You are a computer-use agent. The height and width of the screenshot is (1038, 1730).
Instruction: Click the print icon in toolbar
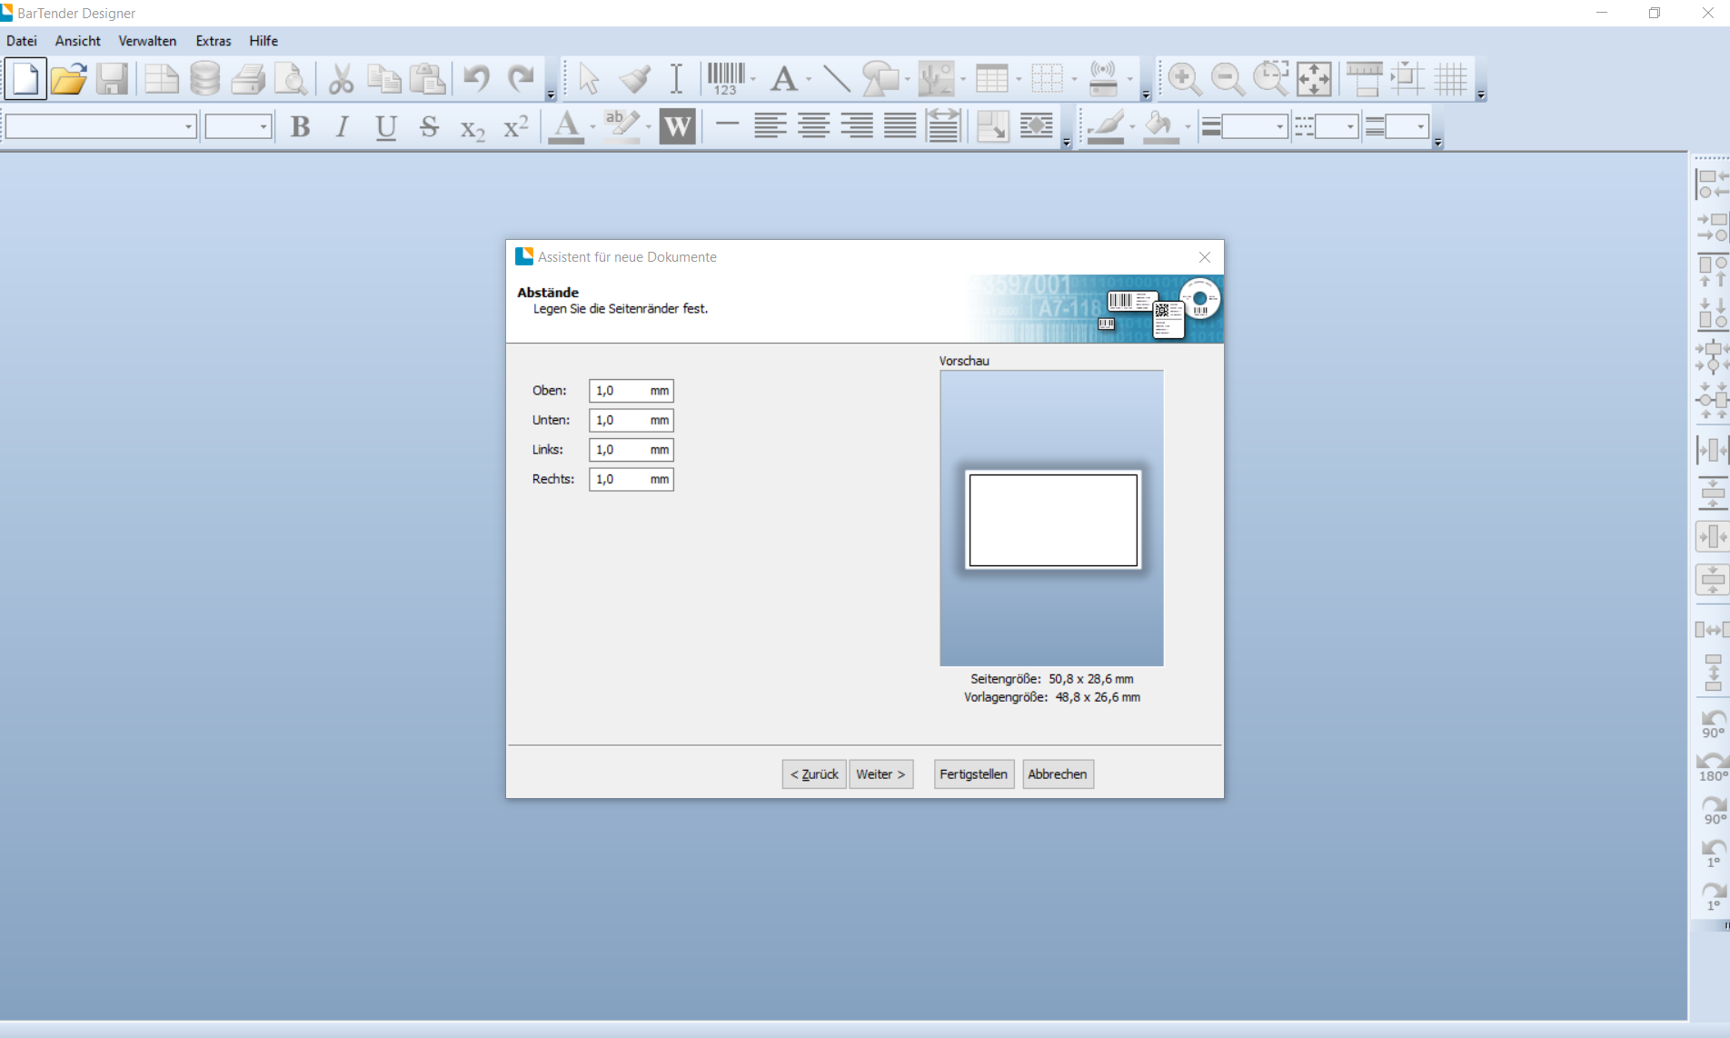coord(248,79)
